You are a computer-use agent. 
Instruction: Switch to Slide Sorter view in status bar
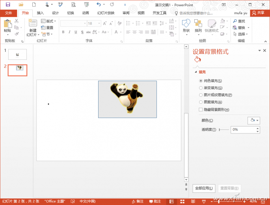coord(182,201)
